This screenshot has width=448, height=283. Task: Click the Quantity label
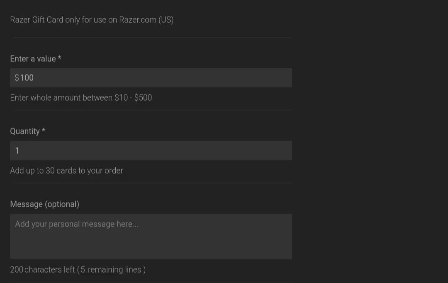(25, 131)
